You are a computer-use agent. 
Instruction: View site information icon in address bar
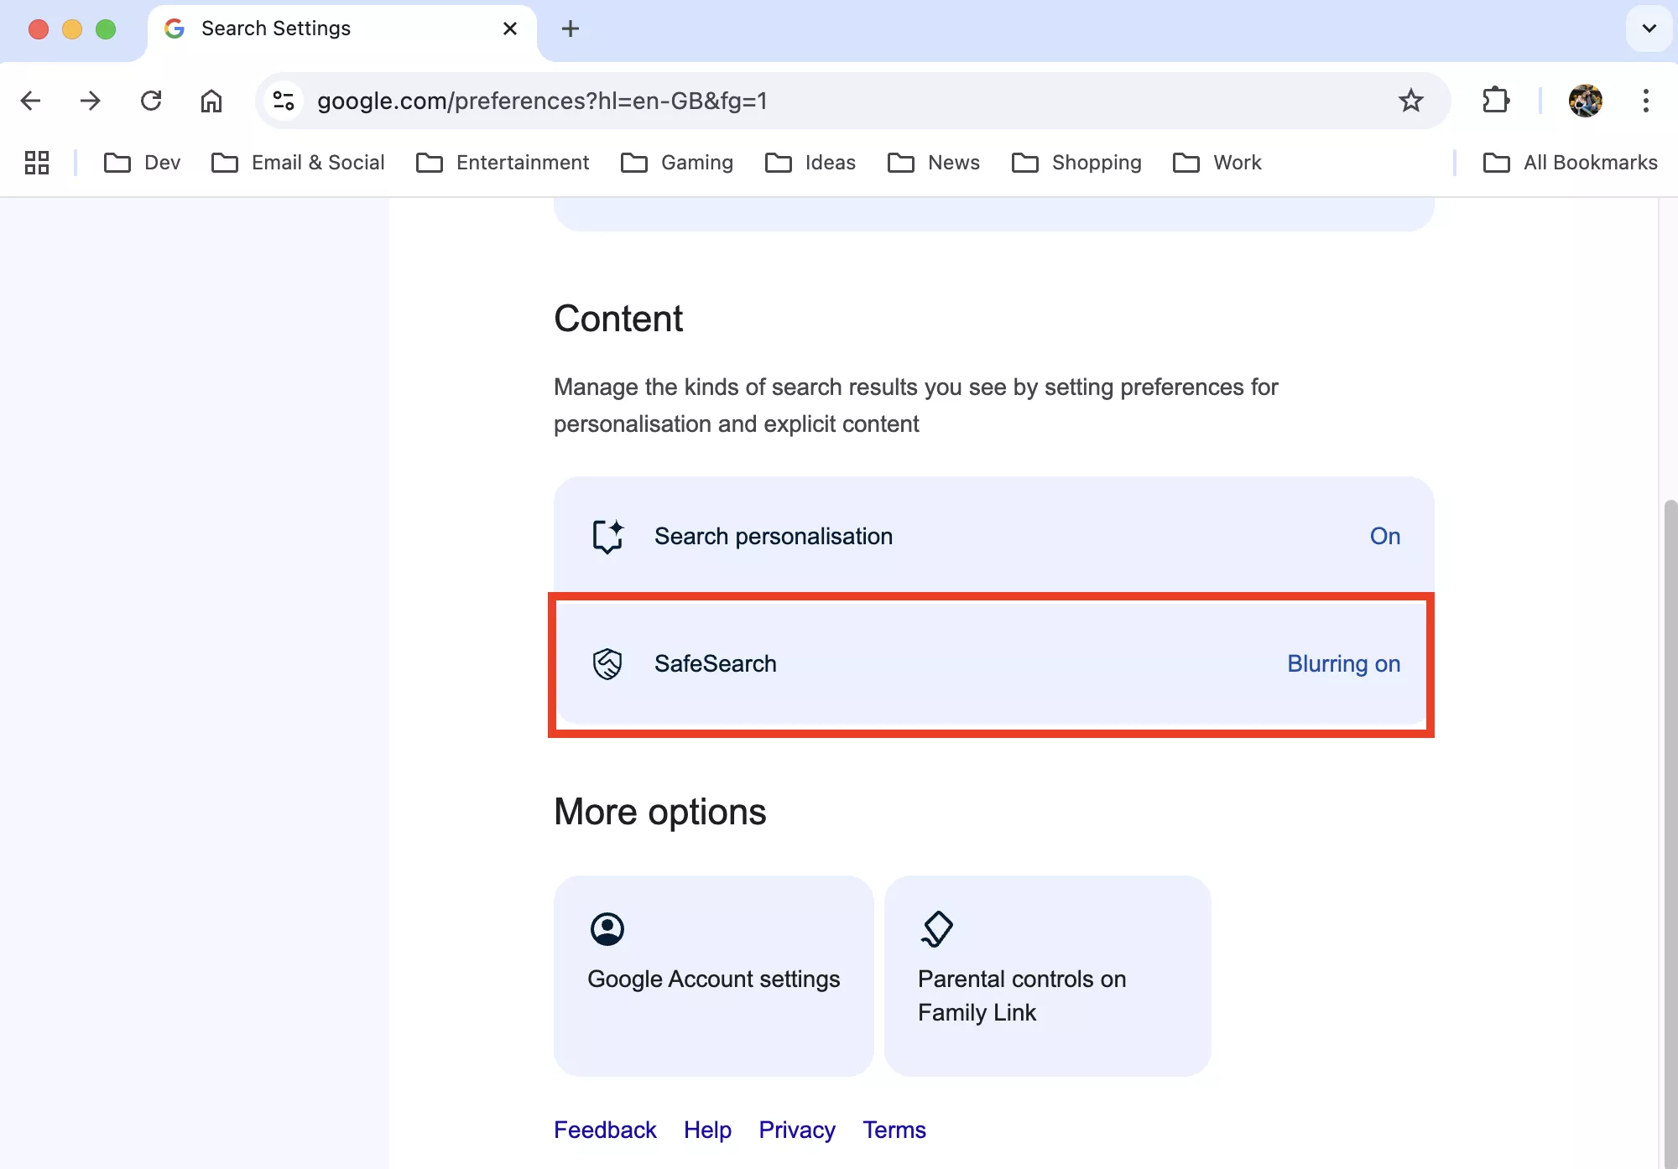click(x=284, y=101)
